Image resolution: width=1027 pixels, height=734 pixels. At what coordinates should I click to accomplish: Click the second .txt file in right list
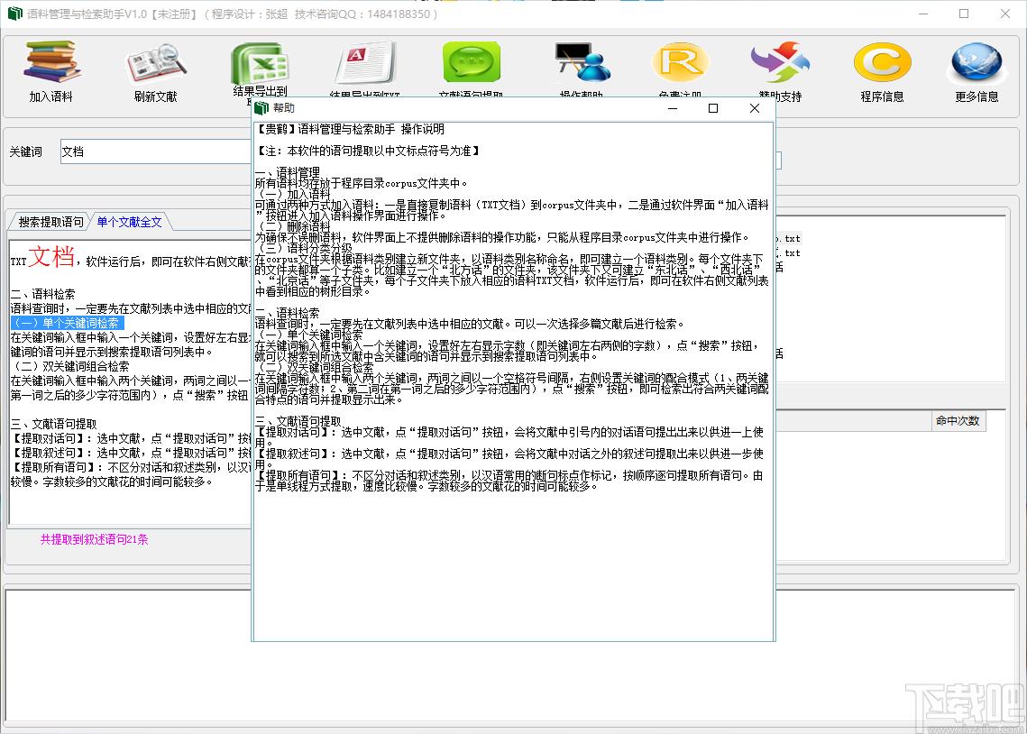click(x=788, y=252)
